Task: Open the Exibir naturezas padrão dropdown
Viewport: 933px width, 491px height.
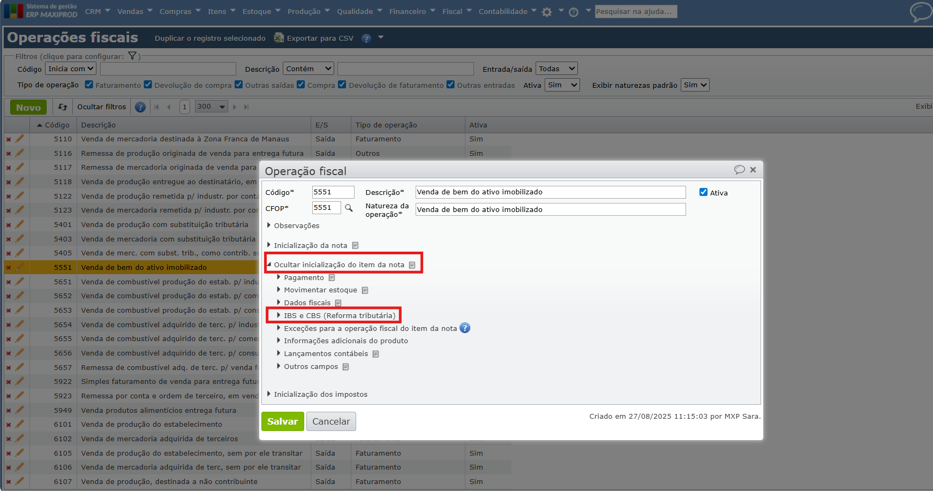Action: click(x=695, y=85)
